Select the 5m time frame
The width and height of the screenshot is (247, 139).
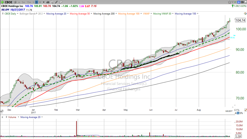pyautogui.click(x=23, y=2)
